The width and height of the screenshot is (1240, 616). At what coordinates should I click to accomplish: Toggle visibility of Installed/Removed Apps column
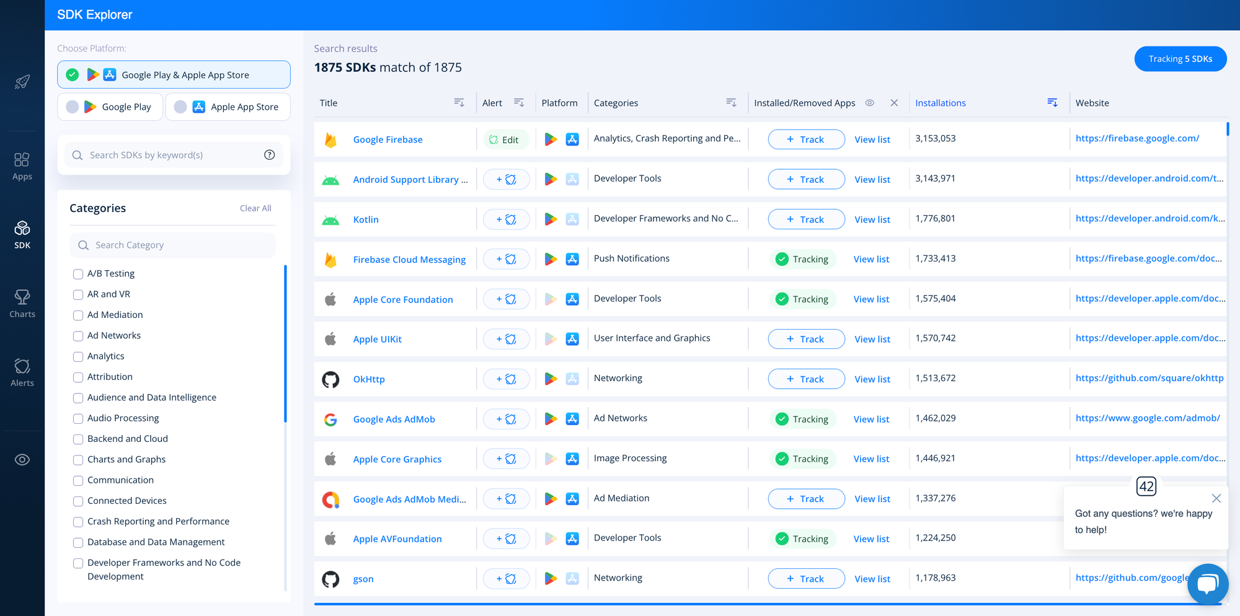click(x=869, y=102)
